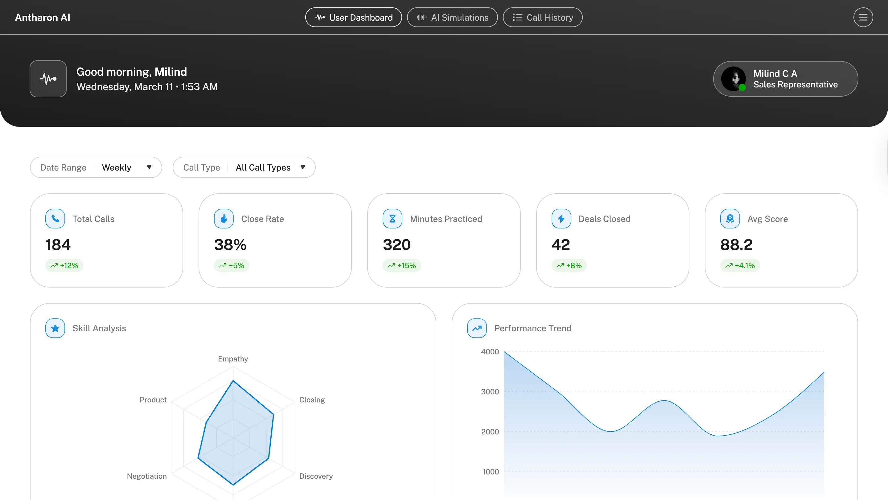Click the arrow beside All Call Types

(x=303, y=167)
